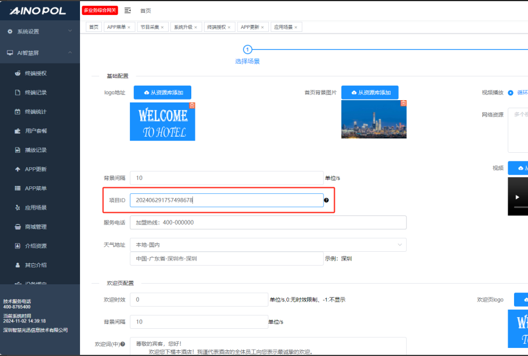Close the APP菜单 tab

click(129, 27)
